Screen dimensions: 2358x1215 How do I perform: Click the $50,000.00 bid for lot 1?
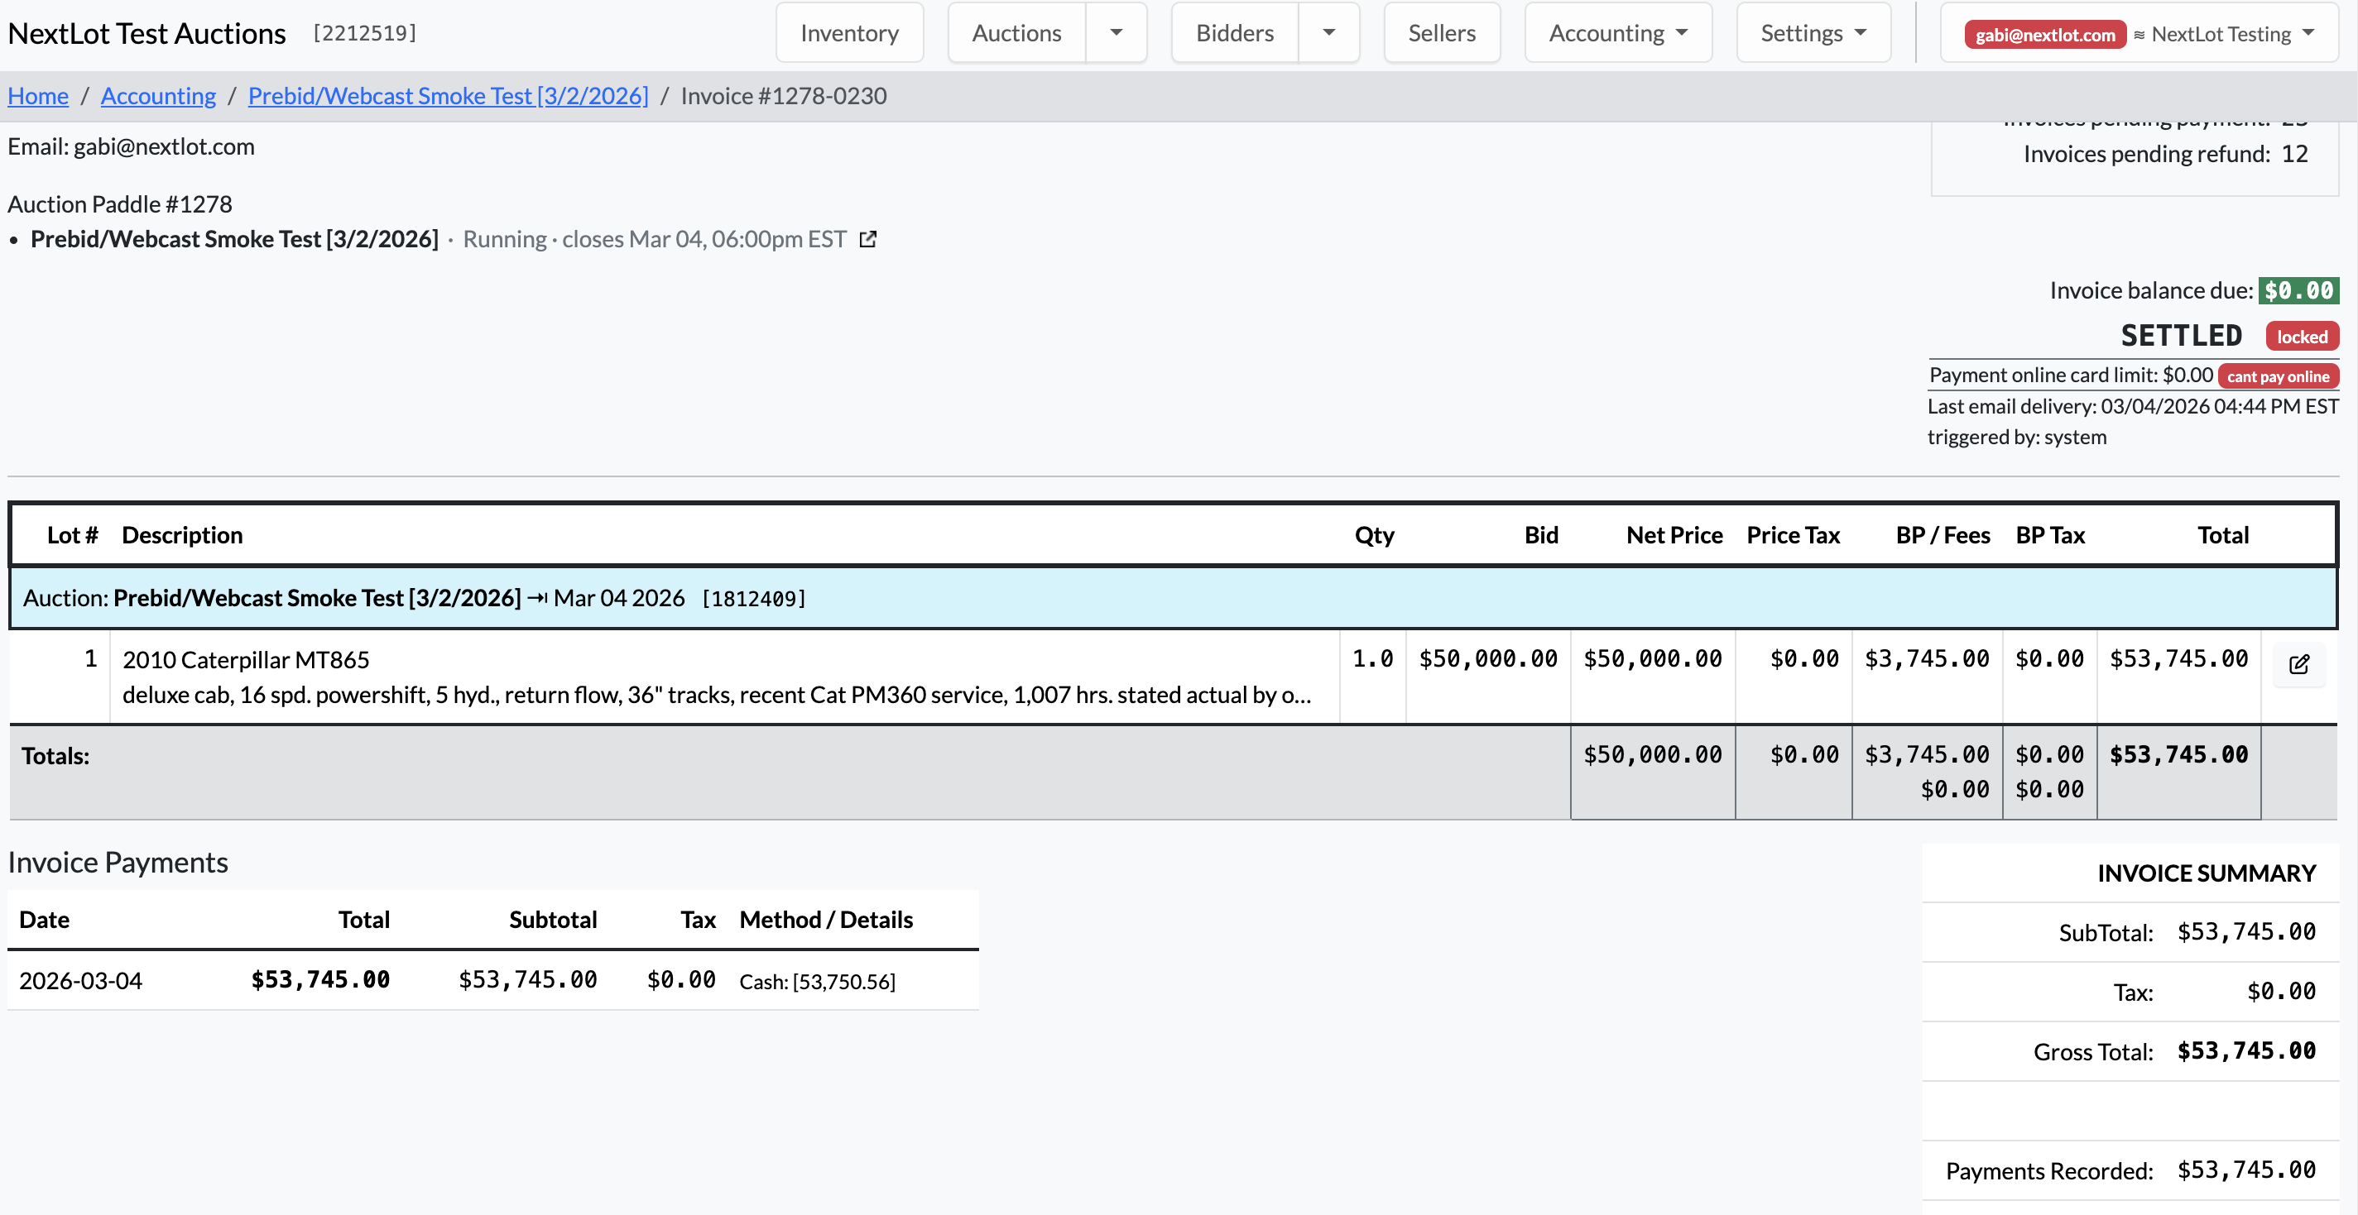(1487, 658)
